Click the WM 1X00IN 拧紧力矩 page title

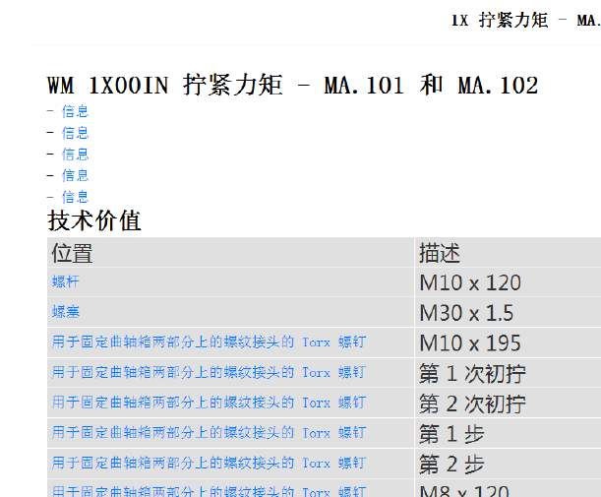pos(293,85)
